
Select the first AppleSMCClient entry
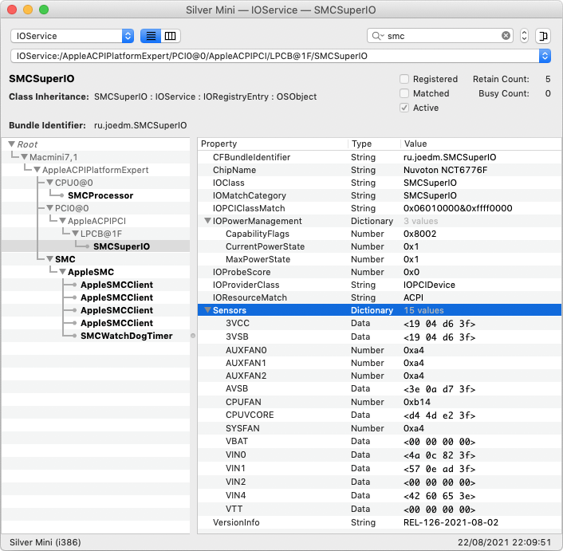click(x=116, y=285)
